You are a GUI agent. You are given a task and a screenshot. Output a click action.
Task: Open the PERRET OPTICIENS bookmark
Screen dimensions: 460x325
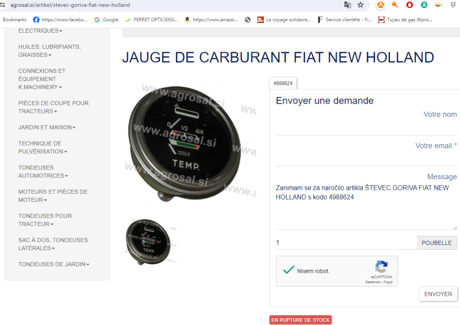(x=151, y=20)
